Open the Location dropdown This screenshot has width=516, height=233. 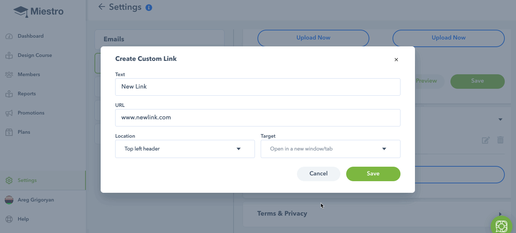[x=185, y=149]
